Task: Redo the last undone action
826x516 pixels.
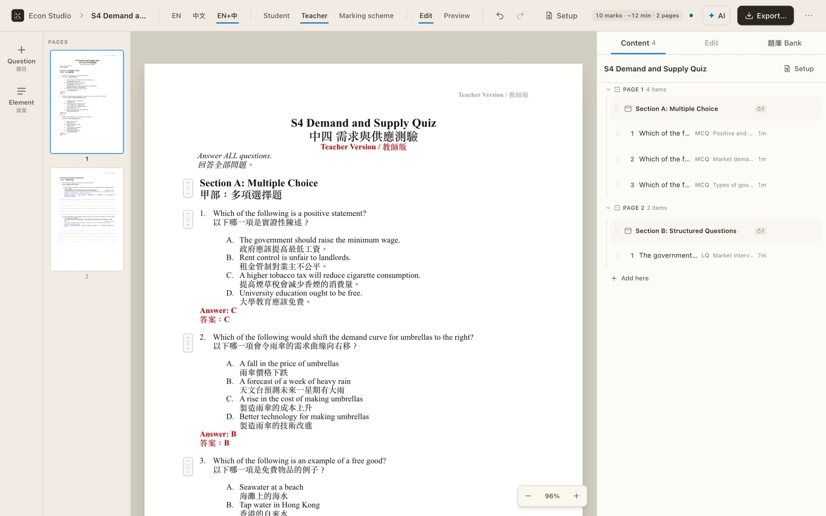Action: coord(520,15)
